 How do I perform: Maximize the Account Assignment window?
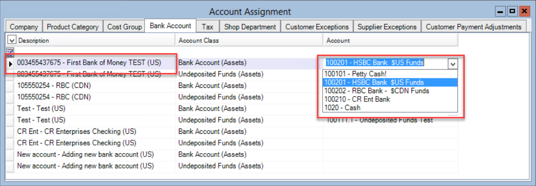tap(512, 12)
